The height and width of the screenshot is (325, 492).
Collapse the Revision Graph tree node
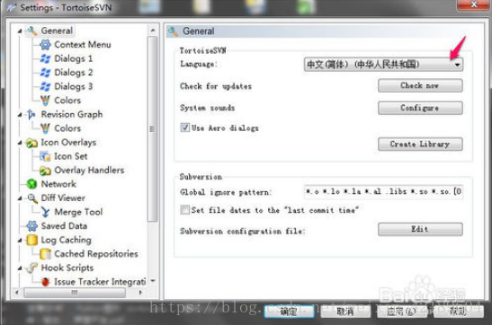[20, 115]
